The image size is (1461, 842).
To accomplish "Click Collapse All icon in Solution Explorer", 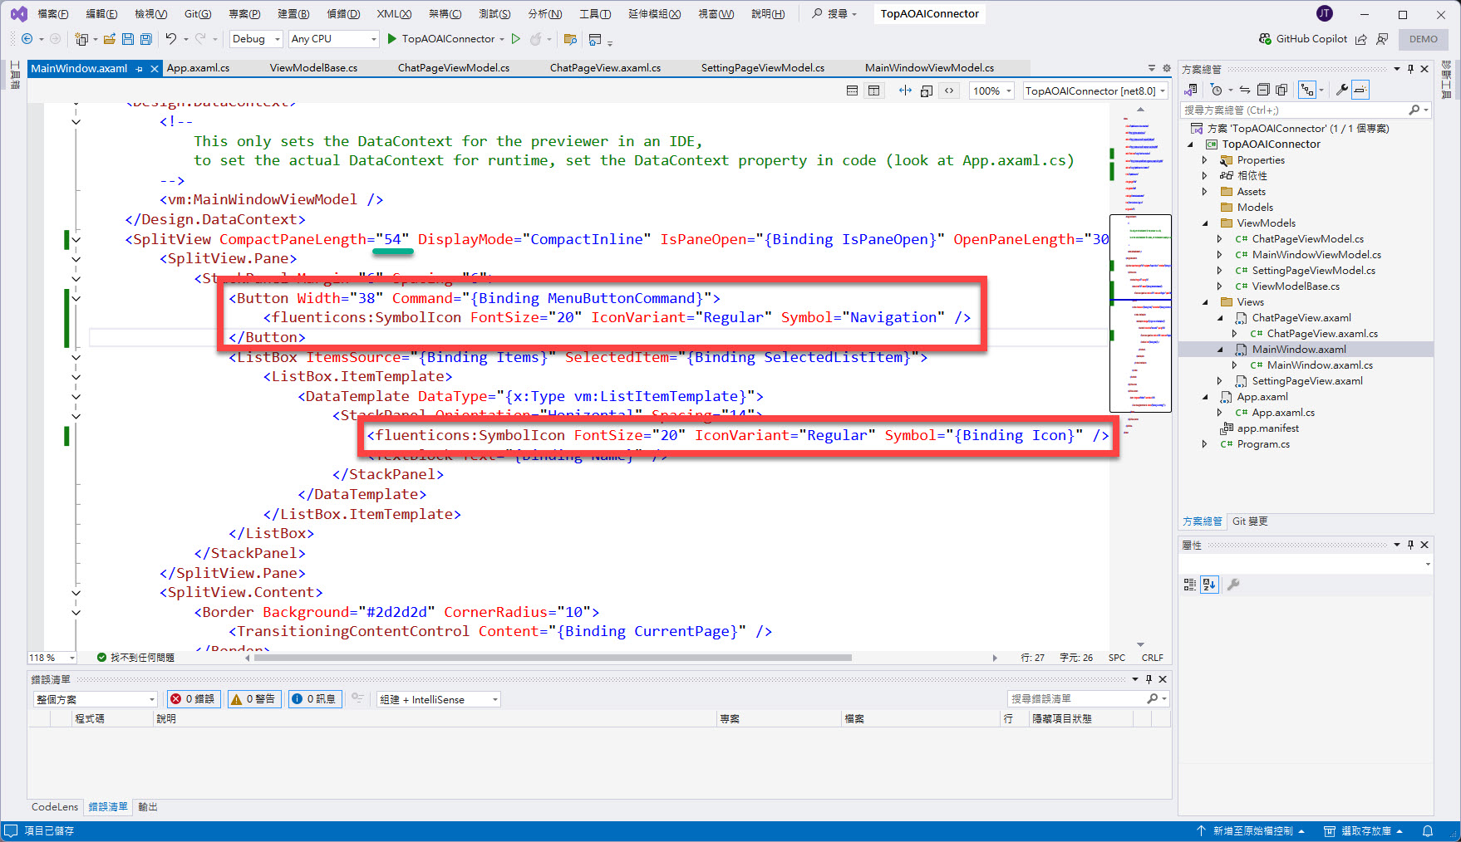I will (1263, 90).
